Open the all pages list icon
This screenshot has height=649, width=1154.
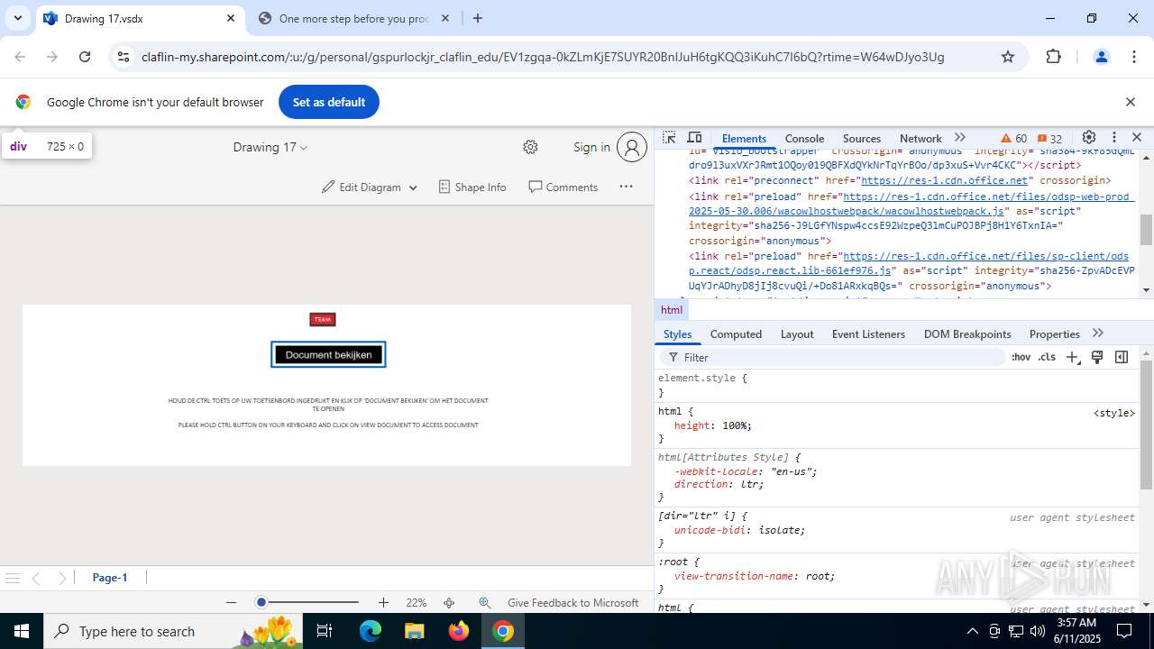tap(13, 578)
